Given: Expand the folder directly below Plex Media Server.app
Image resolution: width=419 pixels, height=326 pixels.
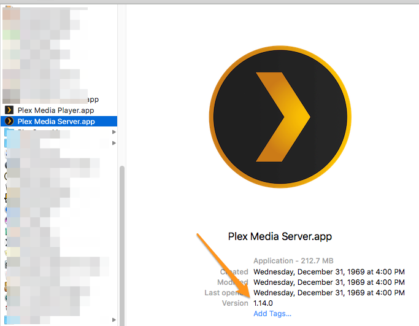Looking at the screenshot, I should (x=114, y=132).
